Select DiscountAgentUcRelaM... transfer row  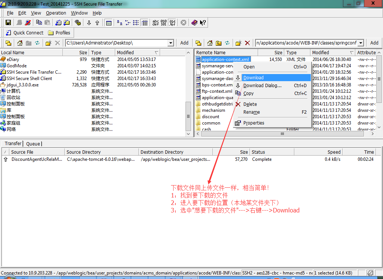(191, 159)
